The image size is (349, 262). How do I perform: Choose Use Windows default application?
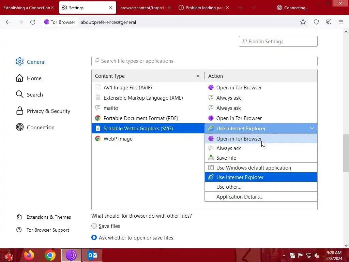coord(261,168)
